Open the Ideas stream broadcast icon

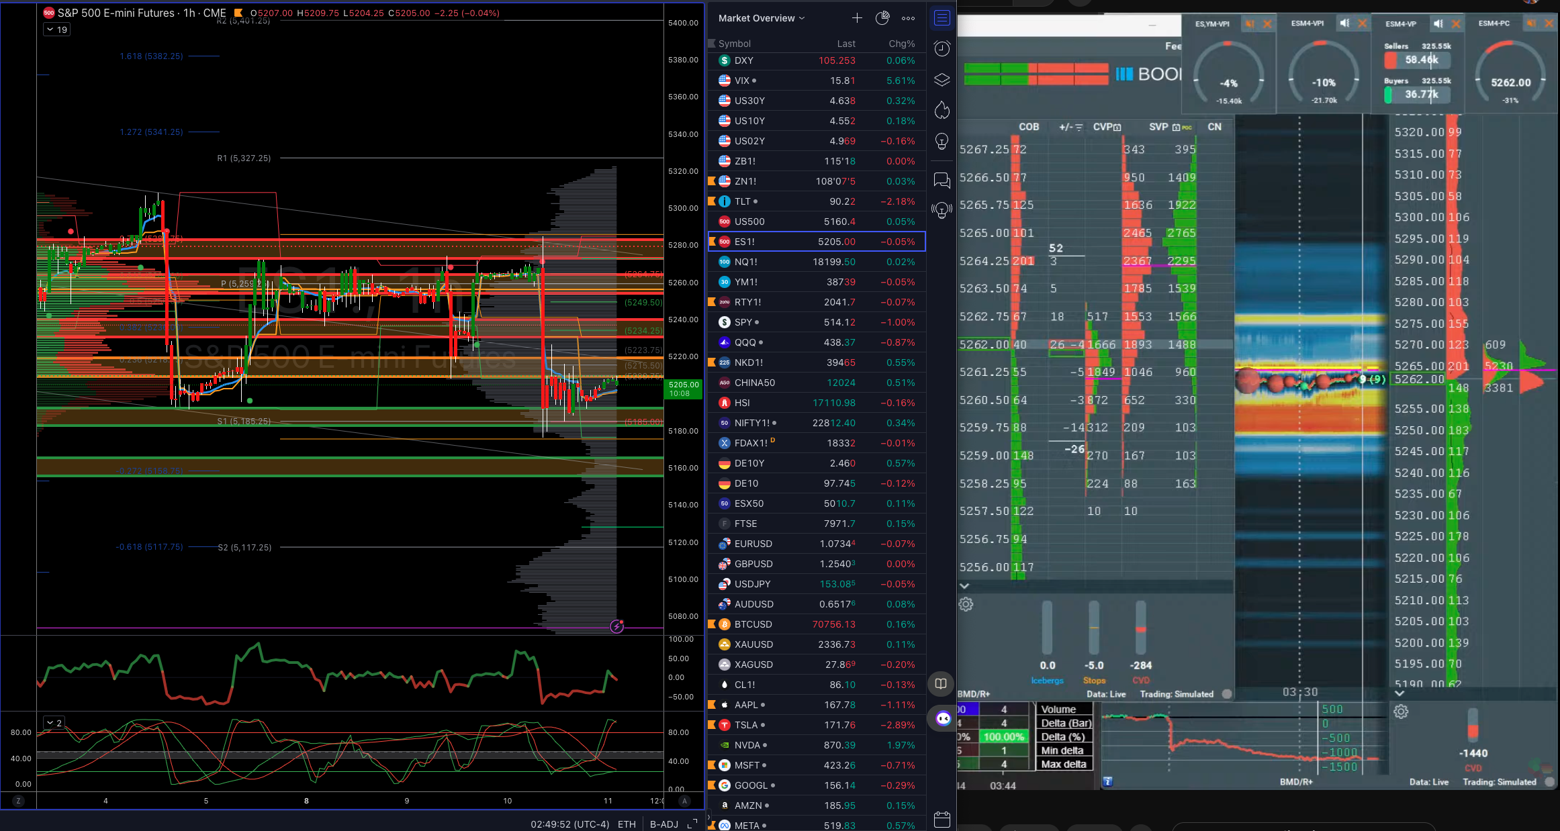click(942, 211)
